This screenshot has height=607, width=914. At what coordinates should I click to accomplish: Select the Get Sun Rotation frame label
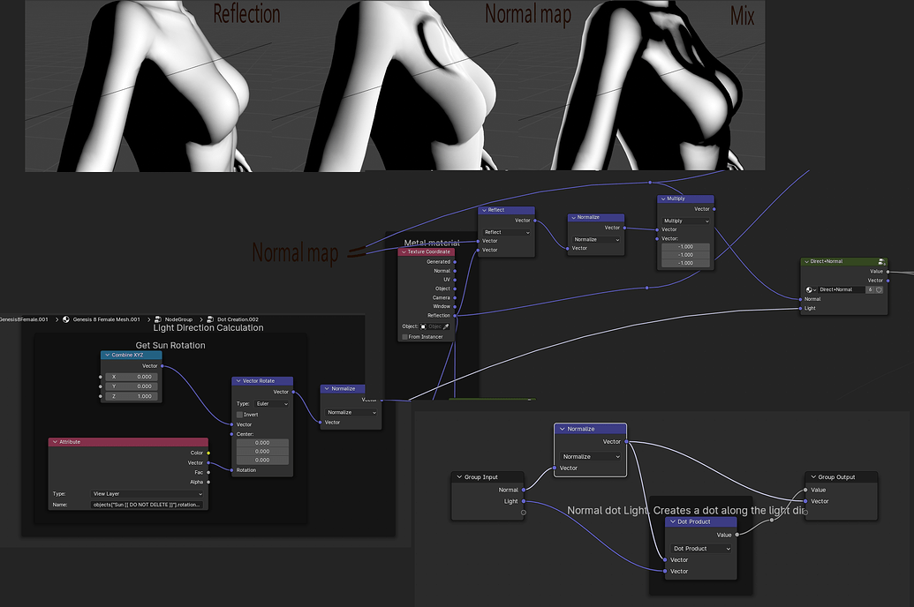point(170,346)
